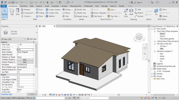Select the Ceiling tool
This screenshot has height=100, width=179.
tap(40, 13)
